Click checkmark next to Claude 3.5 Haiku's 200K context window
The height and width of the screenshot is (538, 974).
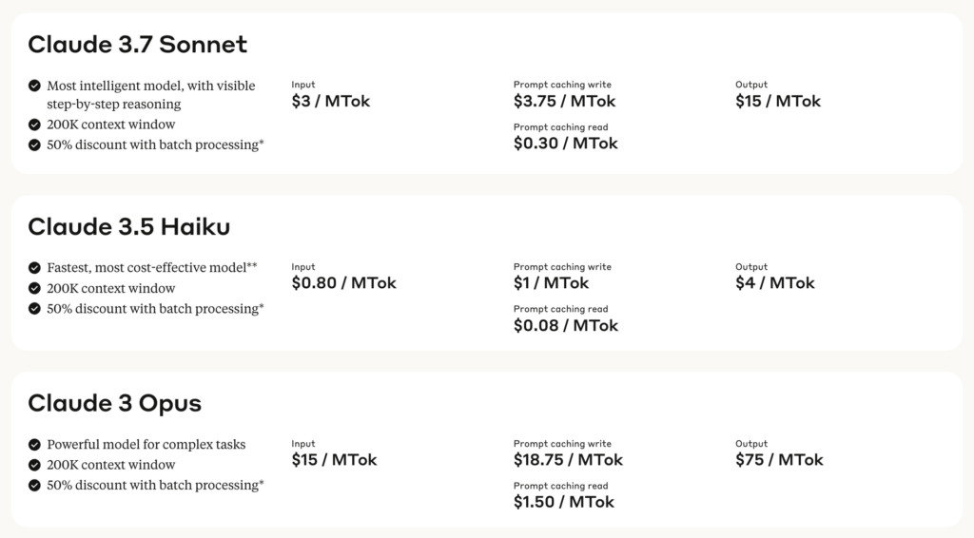point(35,288)
